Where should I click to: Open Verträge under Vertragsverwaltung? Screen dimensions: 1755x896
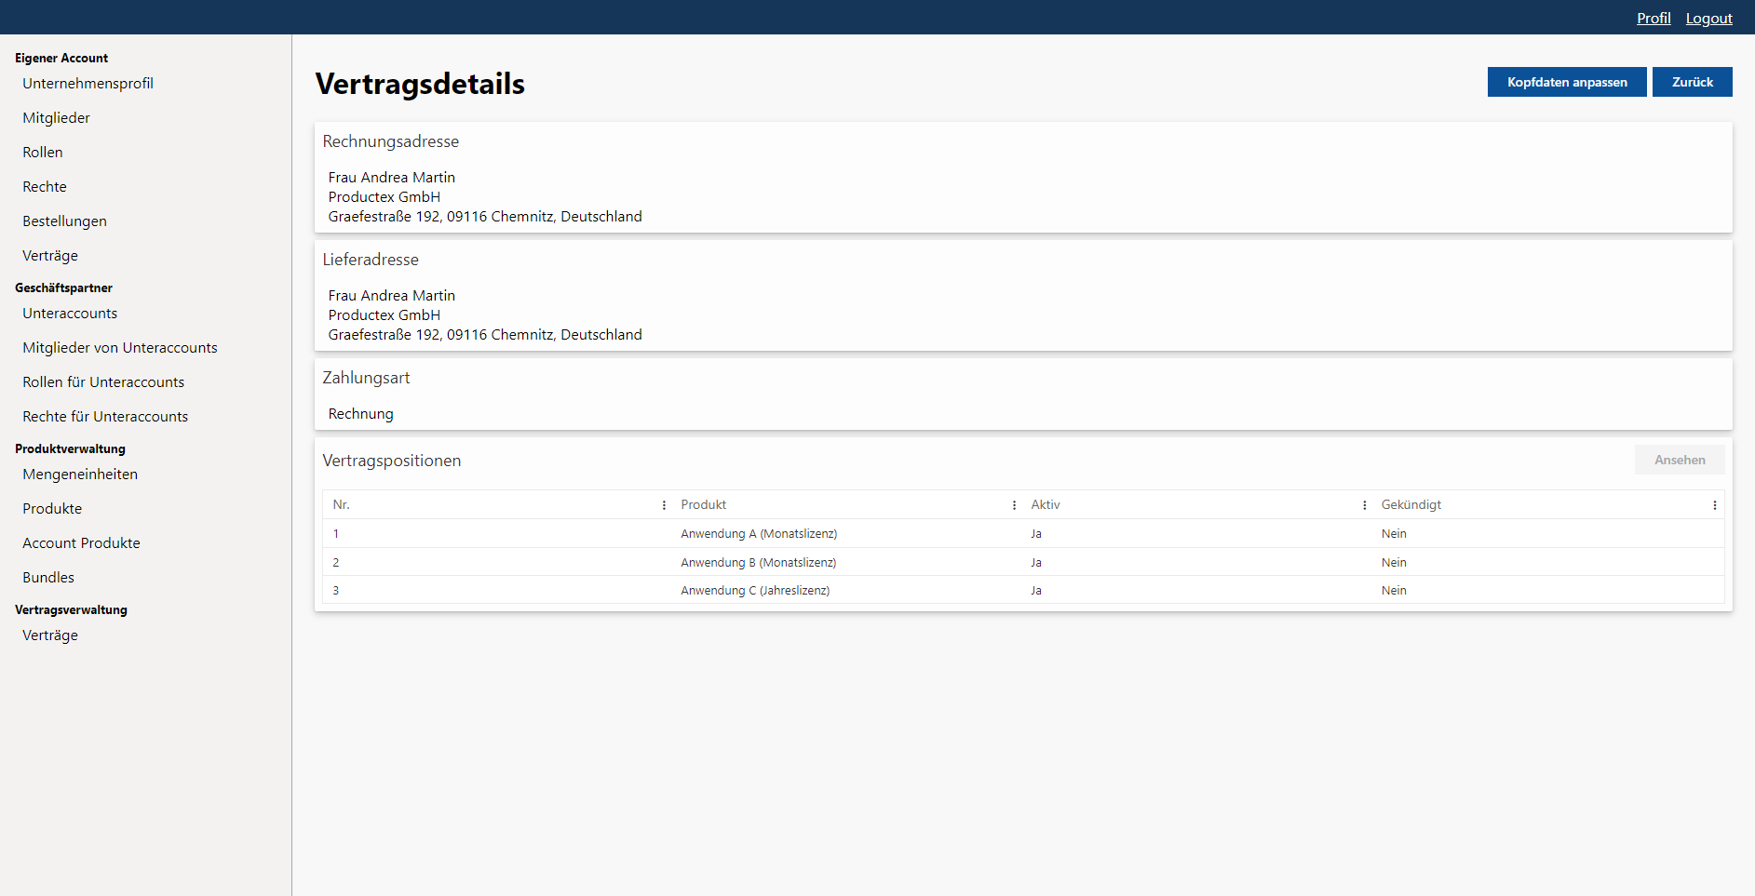tap(50, 635)
